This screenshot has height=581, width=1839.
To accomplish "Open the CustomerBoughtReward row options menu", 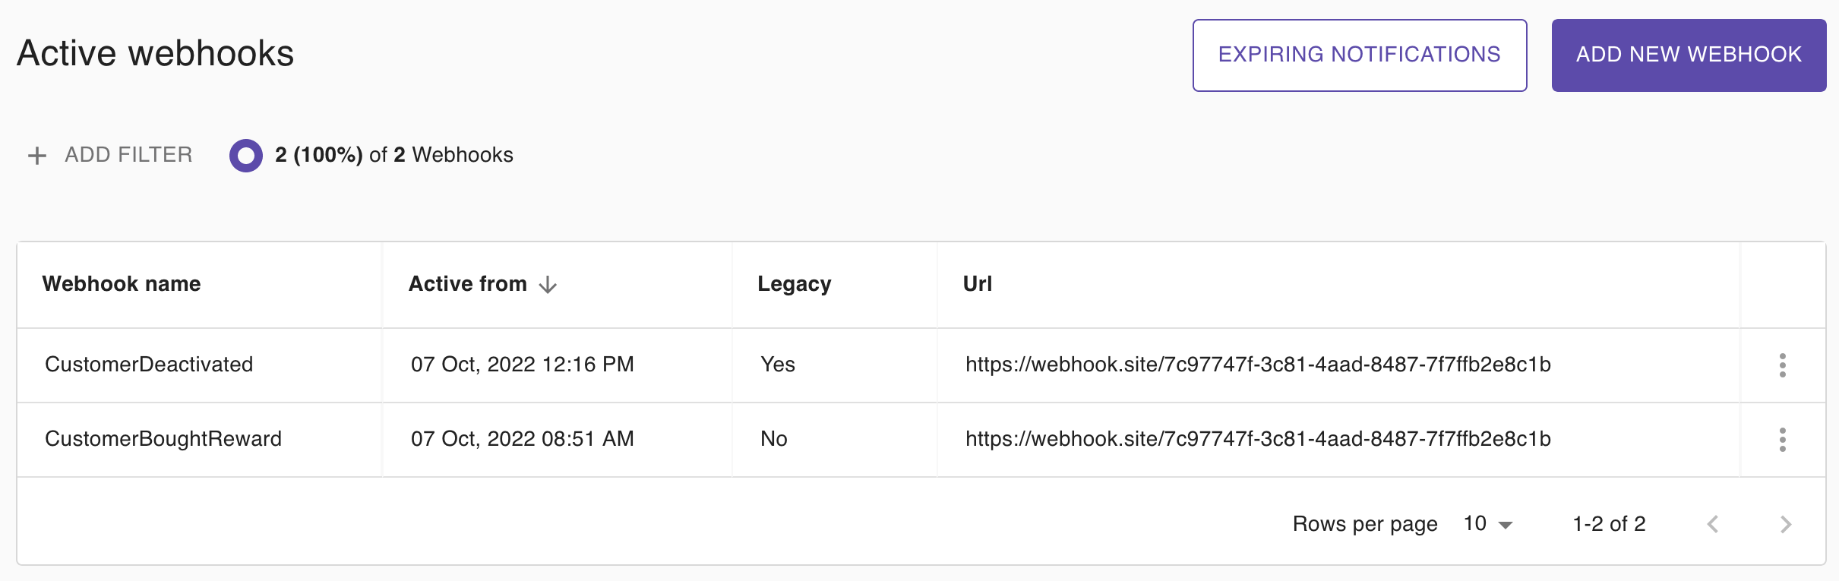I will [1782, 440].
